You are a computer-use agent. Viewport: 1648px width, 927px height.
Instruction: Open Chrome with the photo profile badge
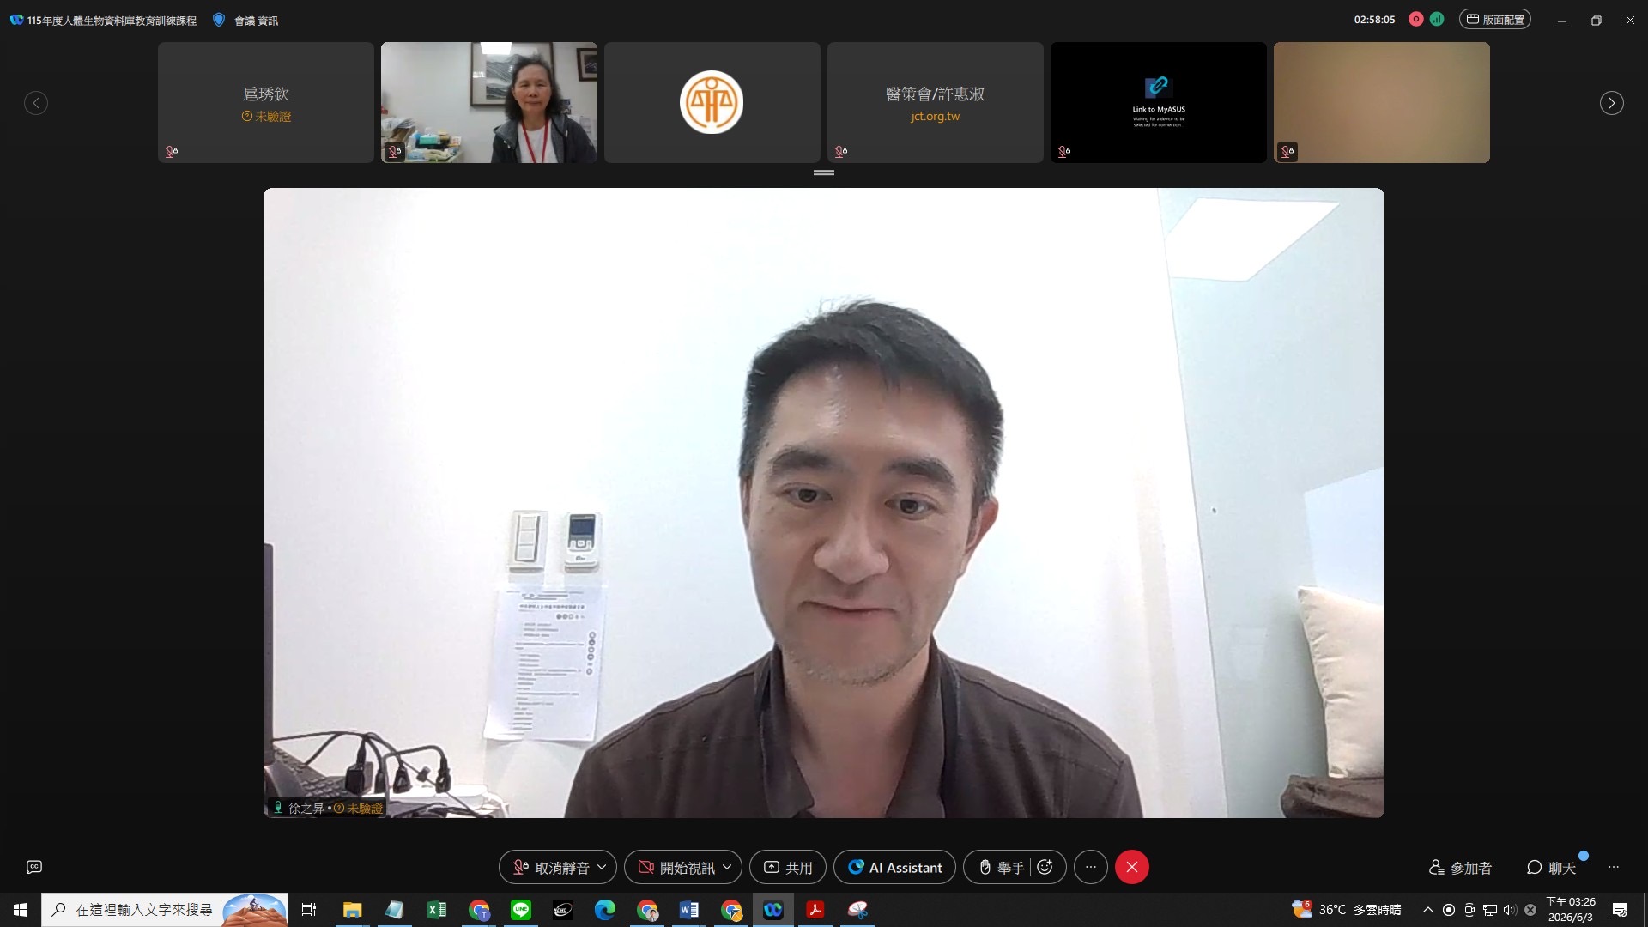647,910
